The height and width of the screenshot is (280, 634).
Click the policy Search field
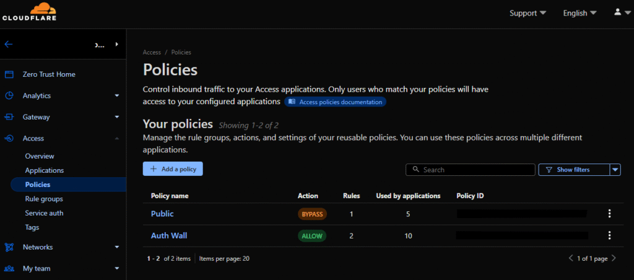474,170
